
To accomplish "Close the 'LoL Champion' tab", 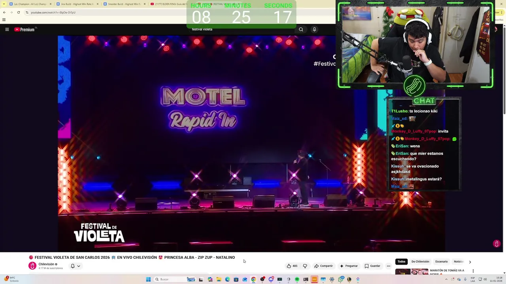I will 51,4.
